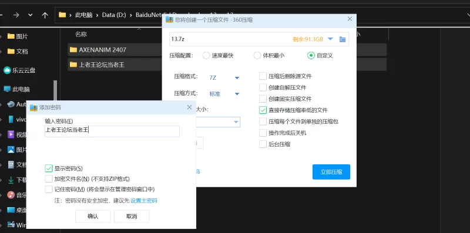Viewport: 470px width, 233px height.
Task: Click the browse folder icon beside archive name
Action: coord(343,39)
